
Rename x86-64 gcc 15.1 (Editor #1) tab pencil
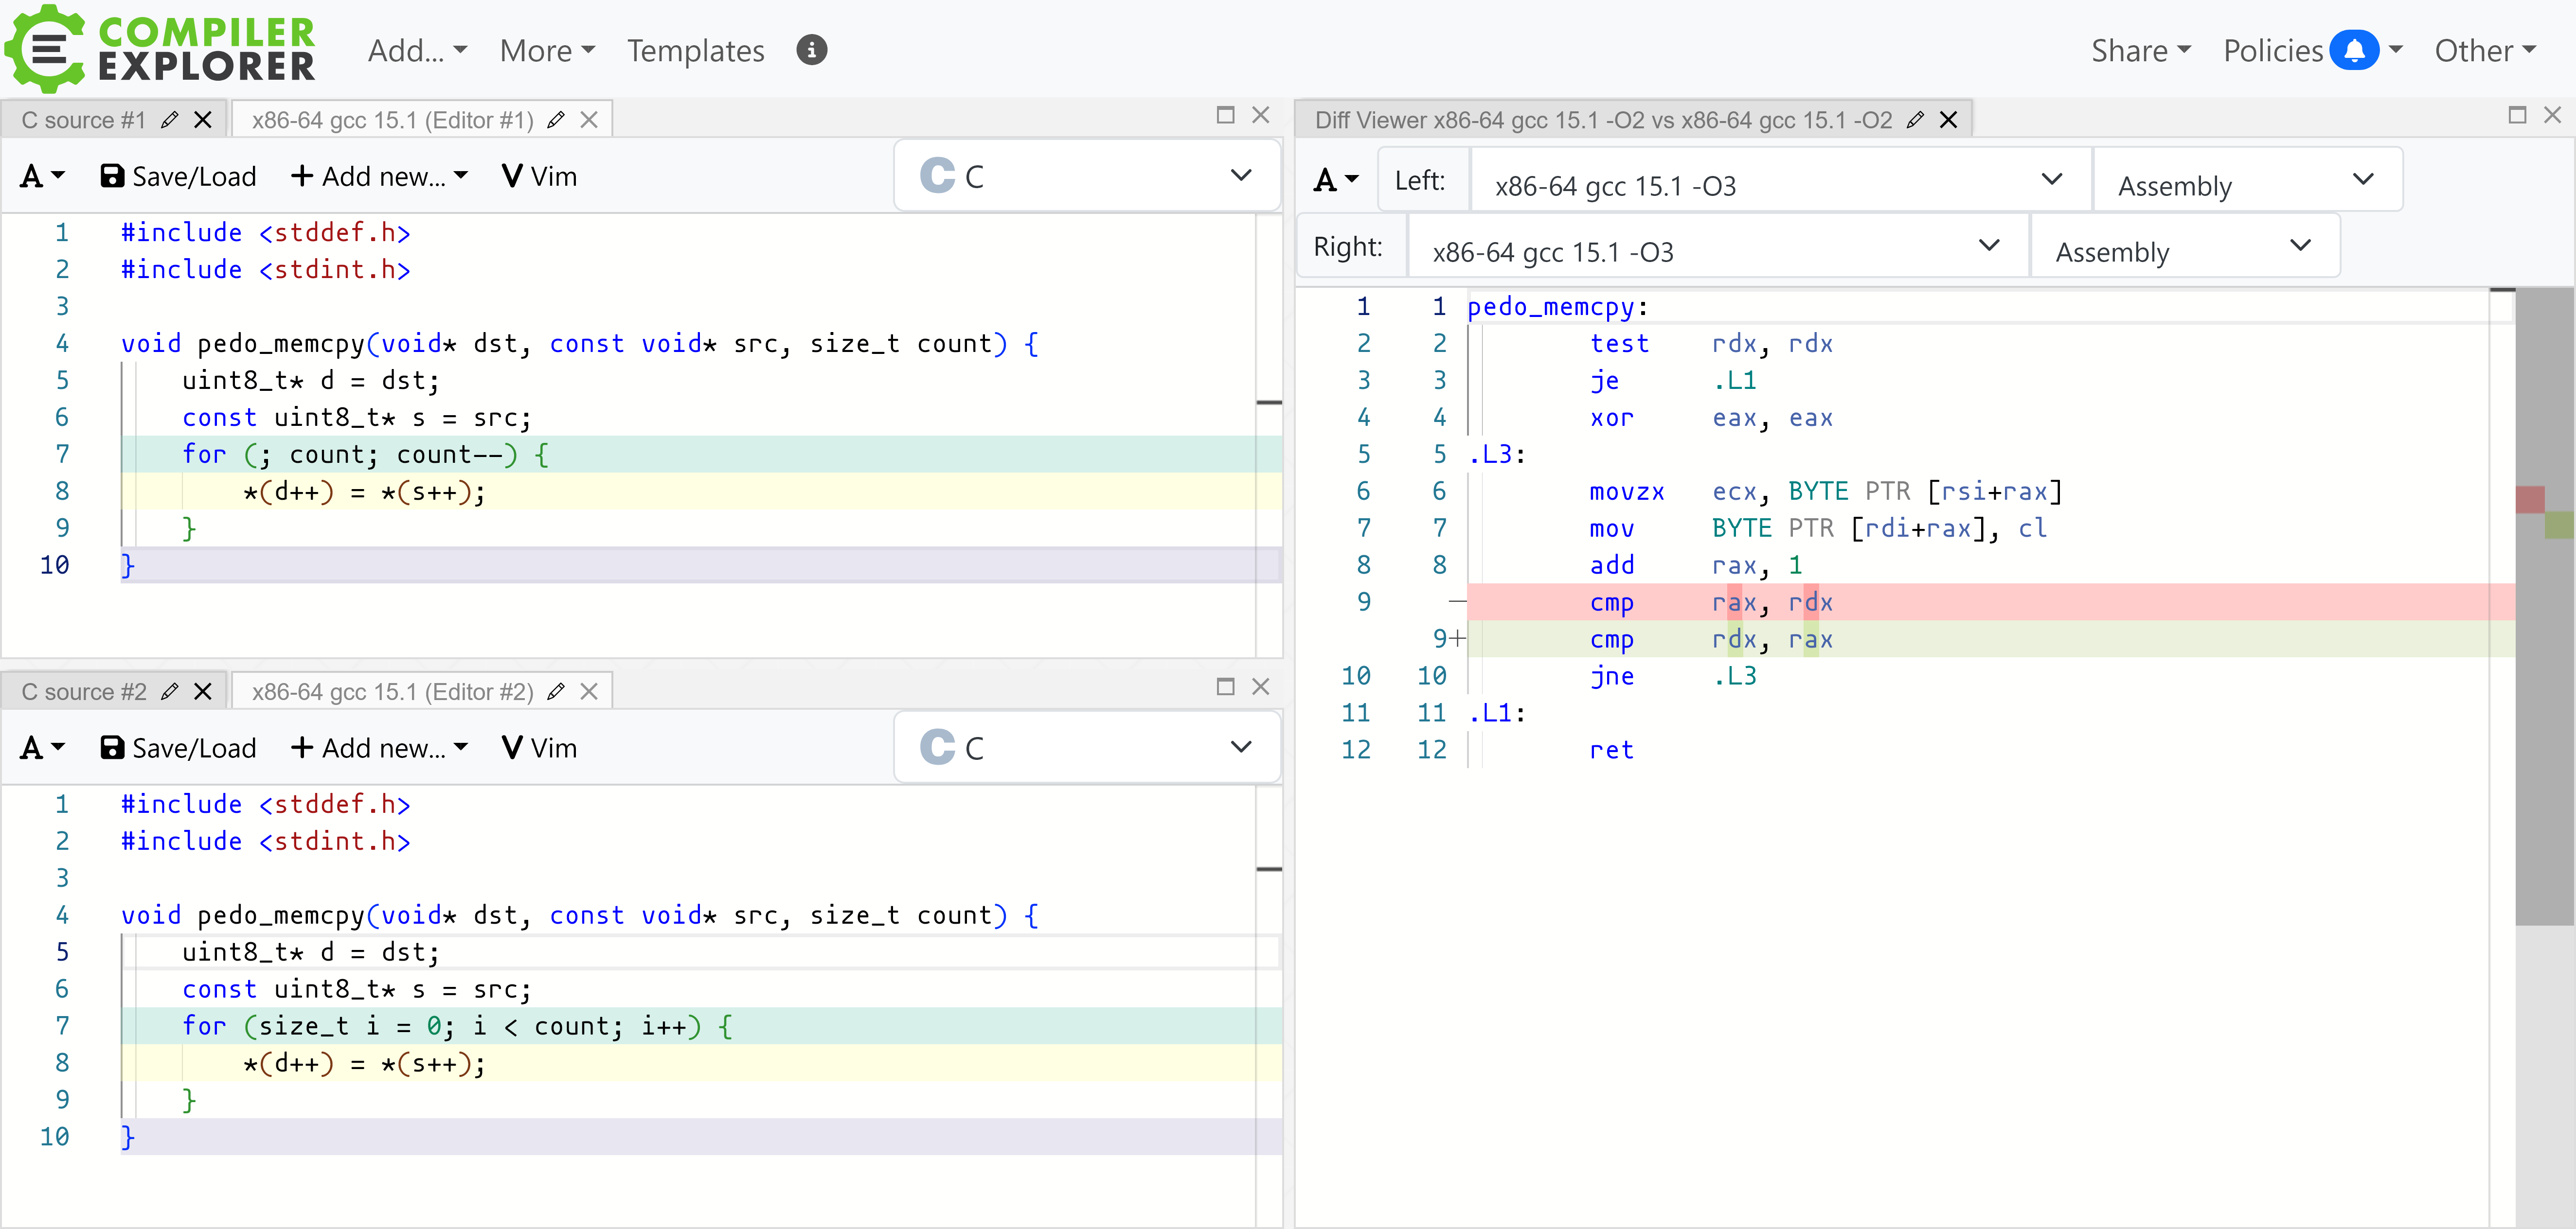(x=556, y=120)
